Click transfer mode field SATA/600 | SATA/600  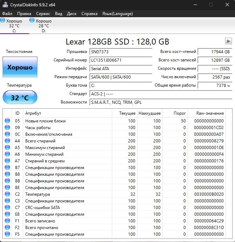pos(121,77)
